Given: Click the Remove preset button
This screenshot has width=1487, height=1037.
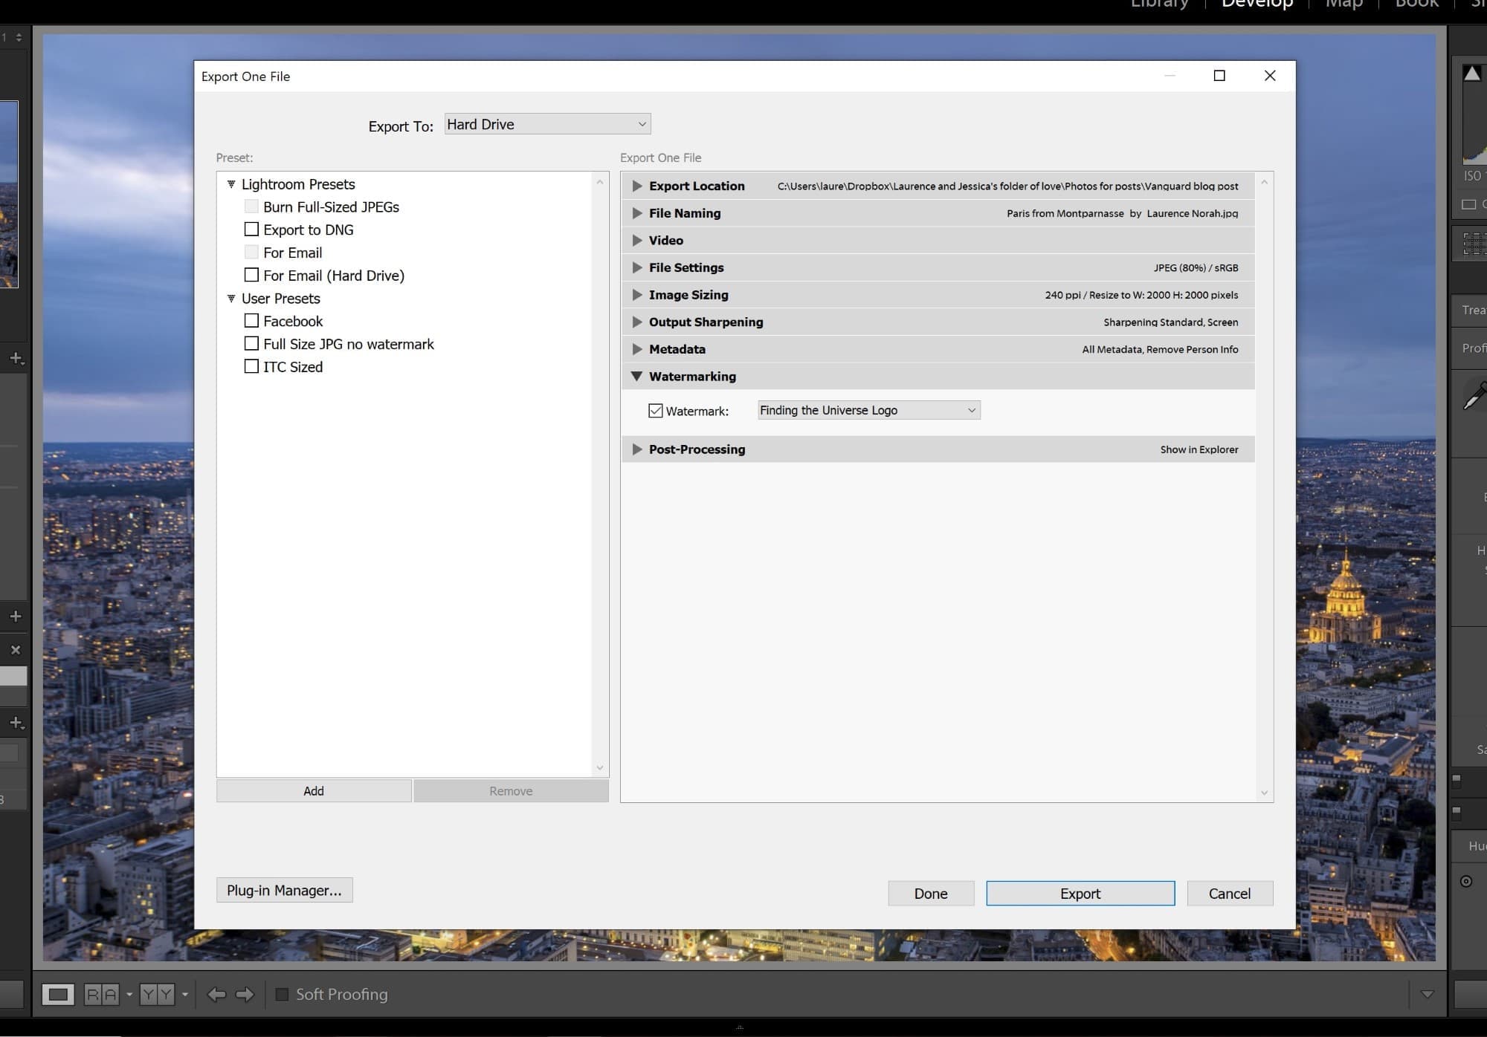Looking at the screenshot, I should (x=509, y=790).
